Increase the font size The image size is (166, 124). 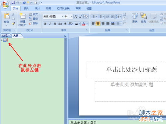76,17
